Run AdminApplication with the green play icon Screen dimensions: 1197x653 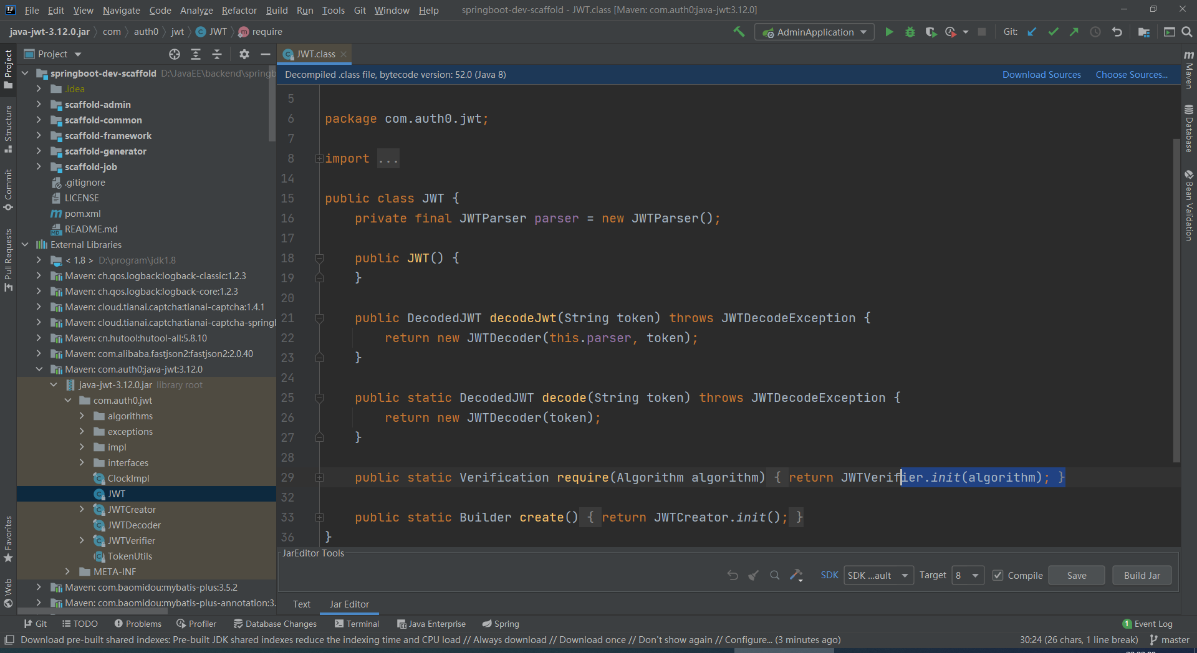click(889, 32)
